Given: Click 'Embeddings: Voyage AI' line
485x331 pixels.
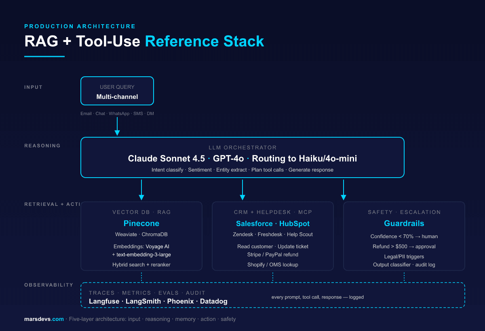Looking at the screenshot, I should (141, 247).
